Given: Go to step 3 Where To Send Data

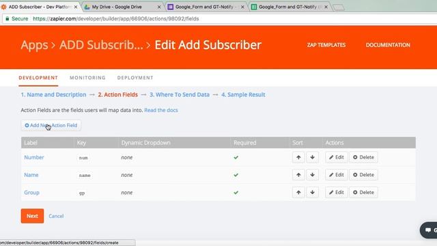Looking at the screenshot, I should click(180, 95).
